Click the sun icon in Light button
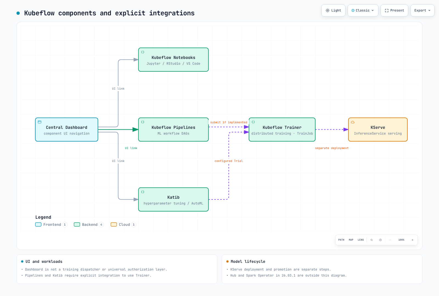 327,10
